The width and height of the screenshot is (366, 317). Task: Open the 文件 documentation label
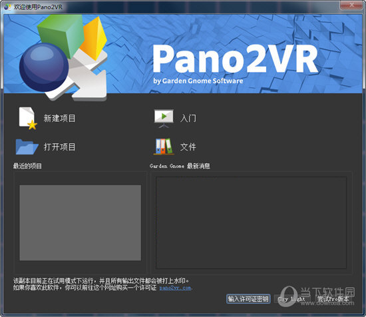click(188, 147)
